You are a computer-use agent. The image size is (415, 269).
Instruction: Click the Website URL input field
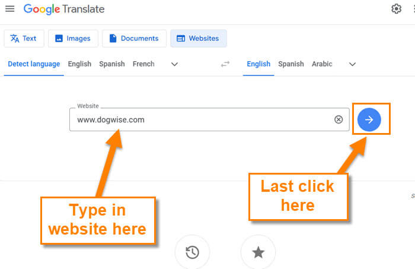(x=209, y=119)
